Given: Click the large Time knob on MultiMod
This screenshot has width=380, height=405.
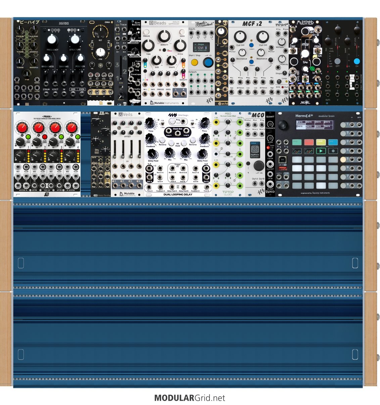Looking at the screenshot, I should tap(305, 54).
